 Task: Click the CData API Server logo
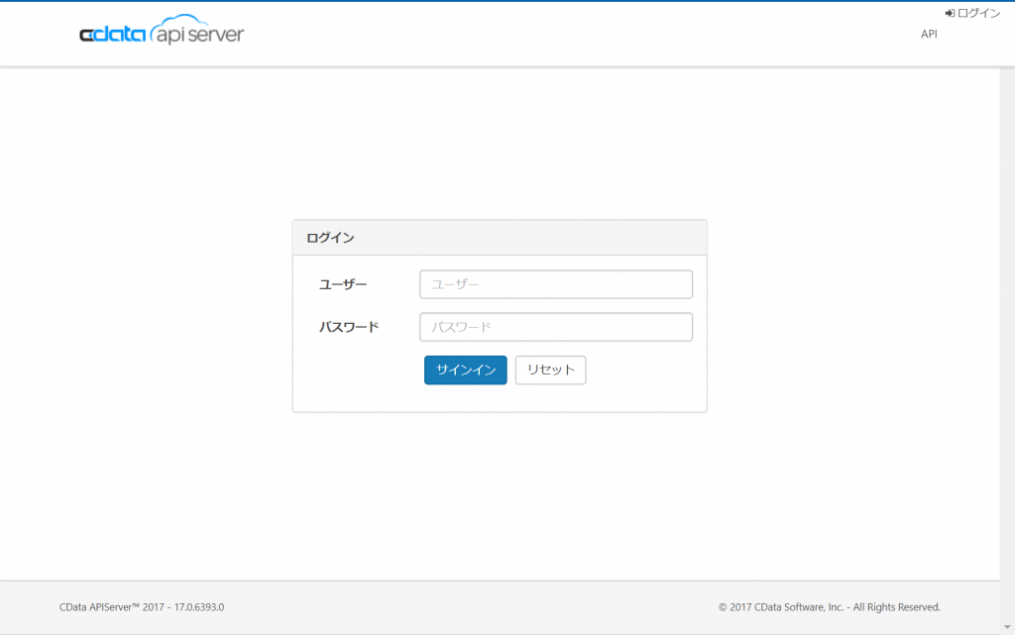[x=162, y=30]
